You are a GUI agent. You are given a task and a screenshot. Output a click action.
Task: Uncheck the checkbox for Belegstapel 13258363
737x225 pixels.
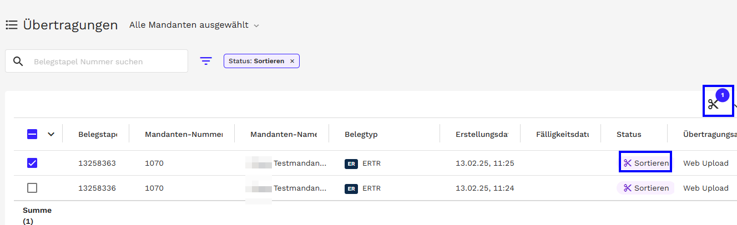point(32,163)
